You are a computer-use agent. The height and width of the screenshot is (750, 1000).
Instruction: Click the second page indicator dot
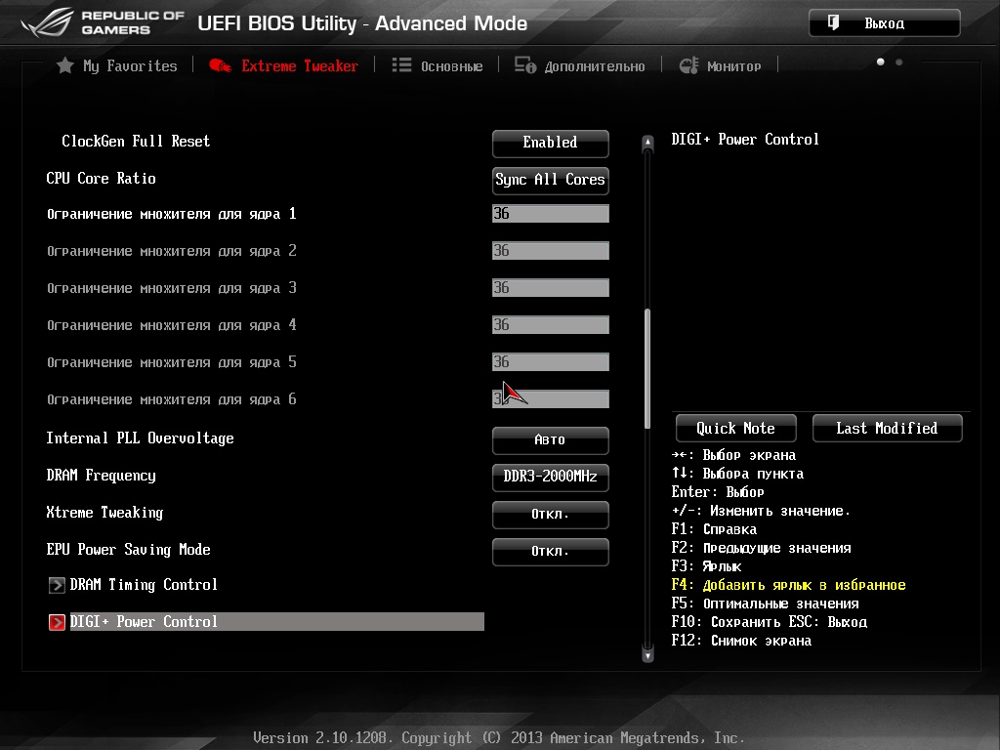[898, 62]
